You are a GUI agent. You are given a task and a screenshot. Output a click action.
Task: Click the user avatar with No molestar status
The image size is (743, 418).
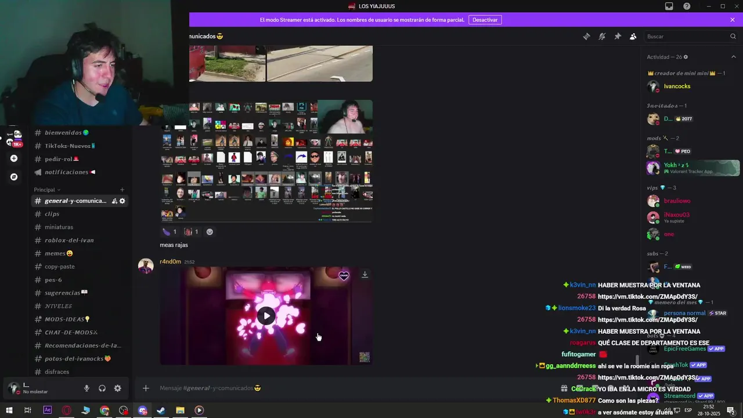pos(14,388)
